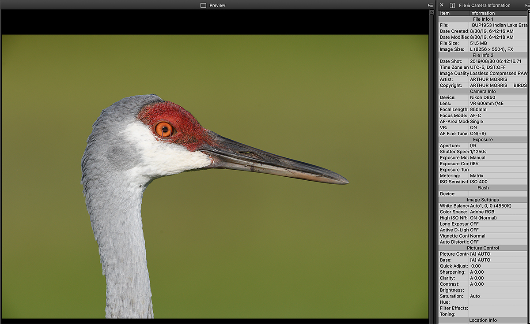
Task: Select the Exposure Comp value 0EV
Action: coord(474,164)
